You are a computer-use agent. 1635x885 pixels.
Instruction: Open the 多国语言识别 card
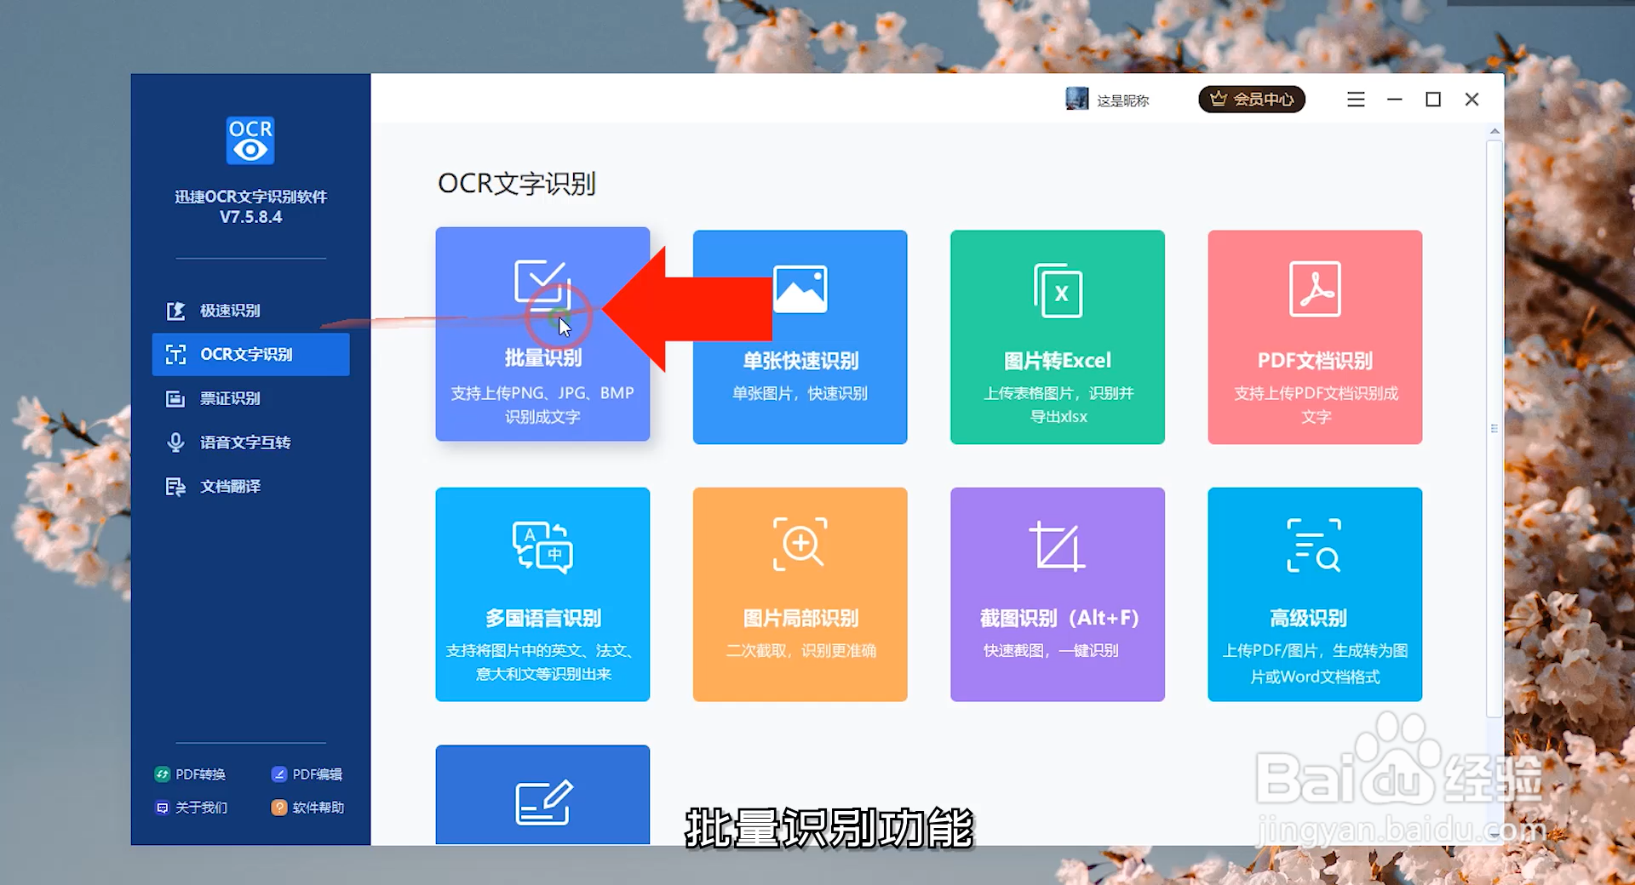542,594
